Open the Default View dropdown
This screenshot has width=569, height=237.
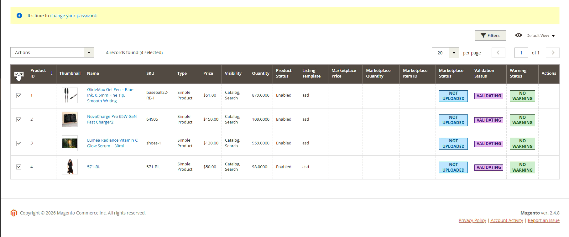[540, 36]
